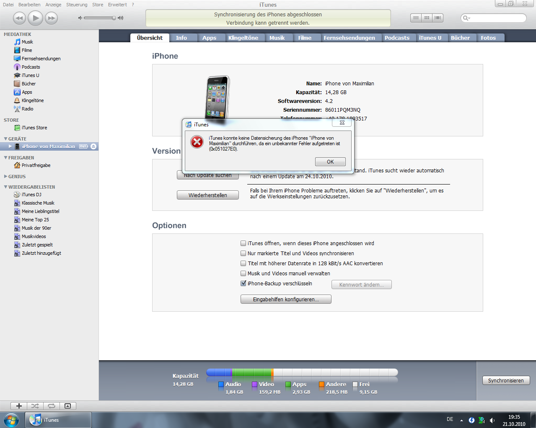The image size is (536, 428).
Task: Click the Synchronisieren button
Action: click(506, 381)
